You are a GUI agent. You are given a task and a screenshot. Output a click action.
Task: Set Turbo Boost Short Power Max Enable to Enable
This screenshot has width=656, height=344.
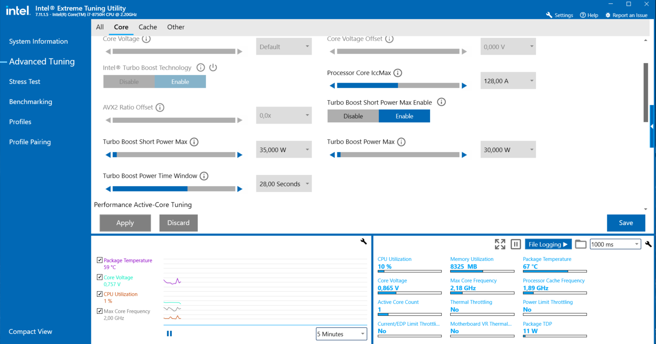pos(404,116)
